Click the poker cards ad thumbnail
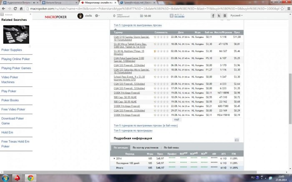This screenshot has width=292, height=182. pyautogui.click(x=16, y=35)
